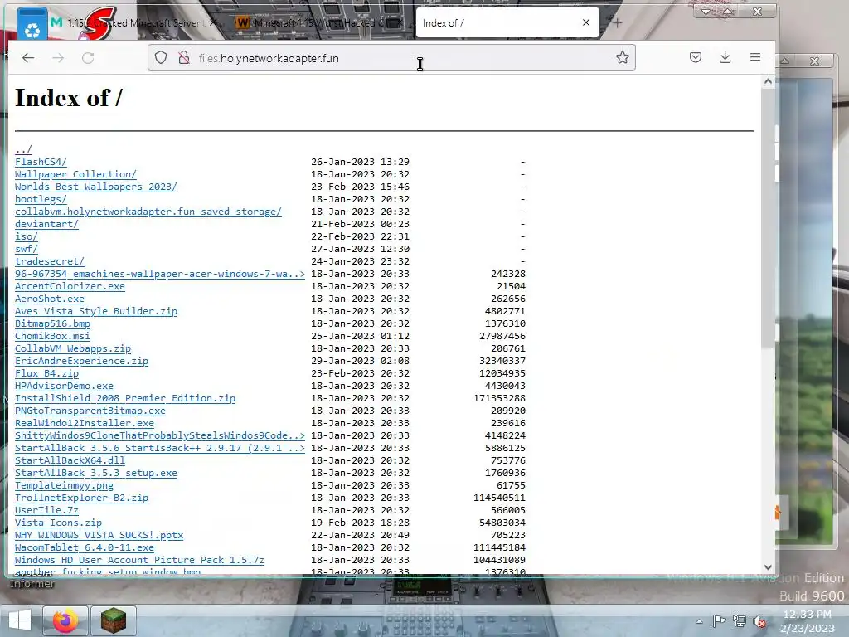Open the taskbar clock showing 12:33 PM
849x637 pixels.
(807, 621)
